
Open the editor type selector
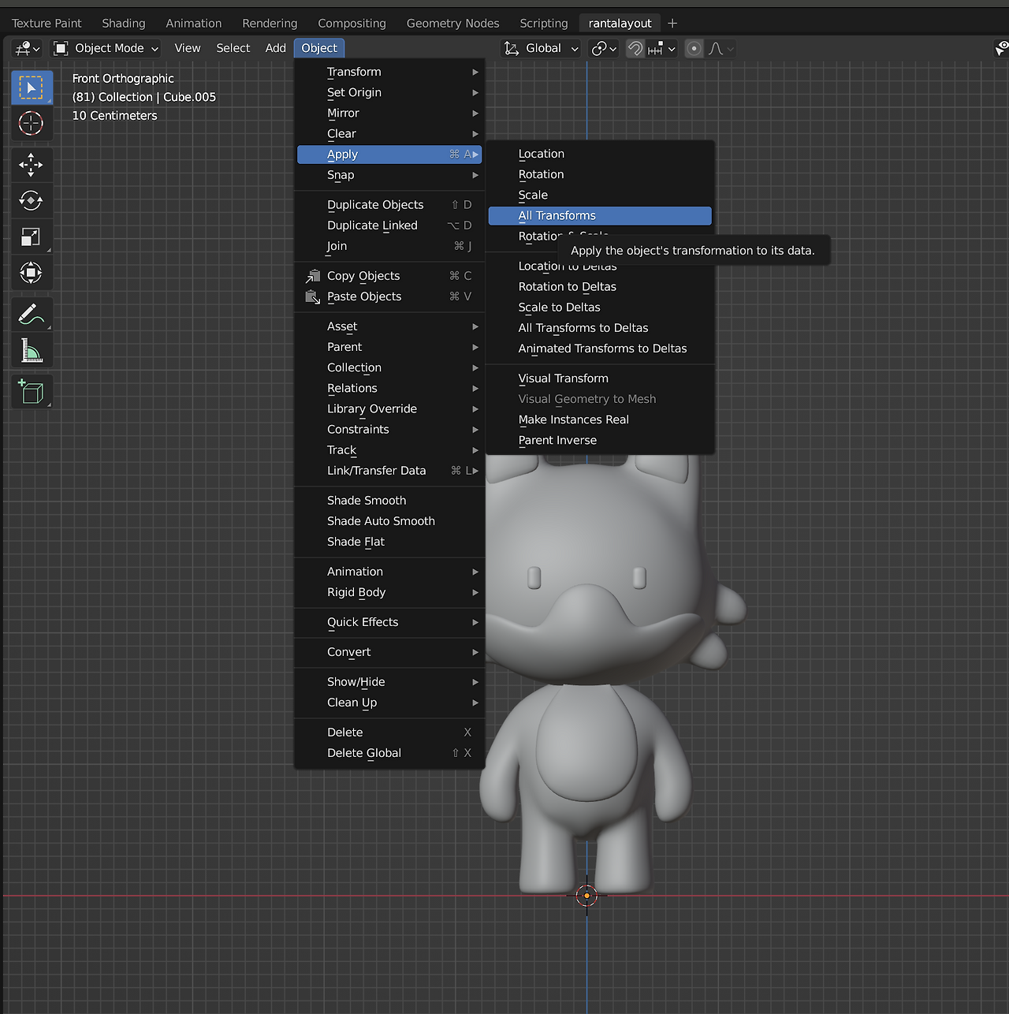click(x=27, y=49)
